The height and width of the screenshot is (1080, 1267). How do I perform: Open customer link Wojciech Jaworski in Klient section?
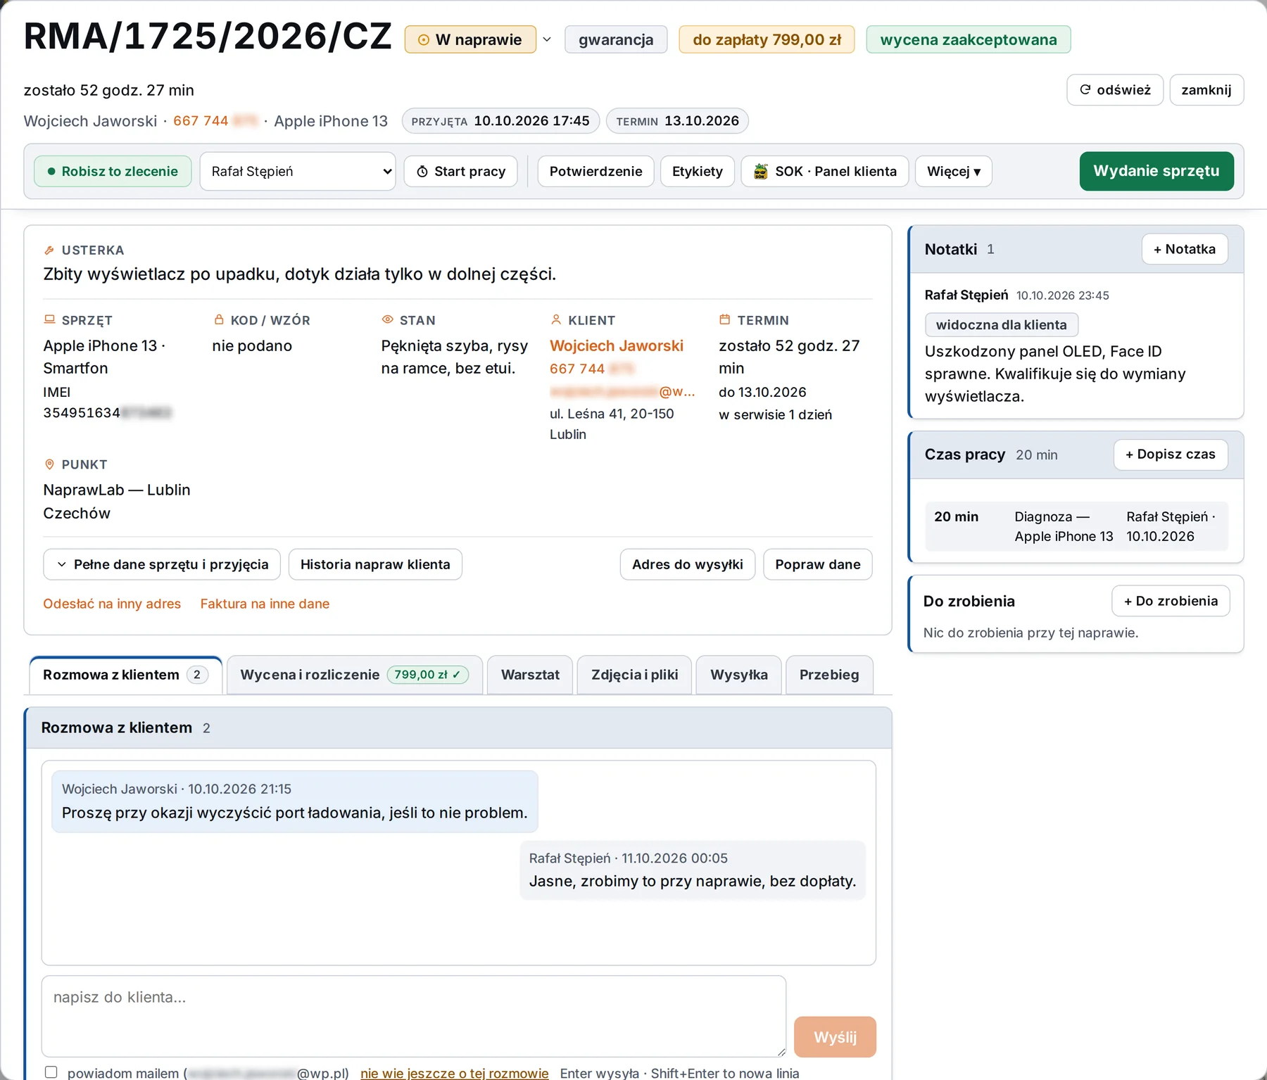click(x=617, y=345)
